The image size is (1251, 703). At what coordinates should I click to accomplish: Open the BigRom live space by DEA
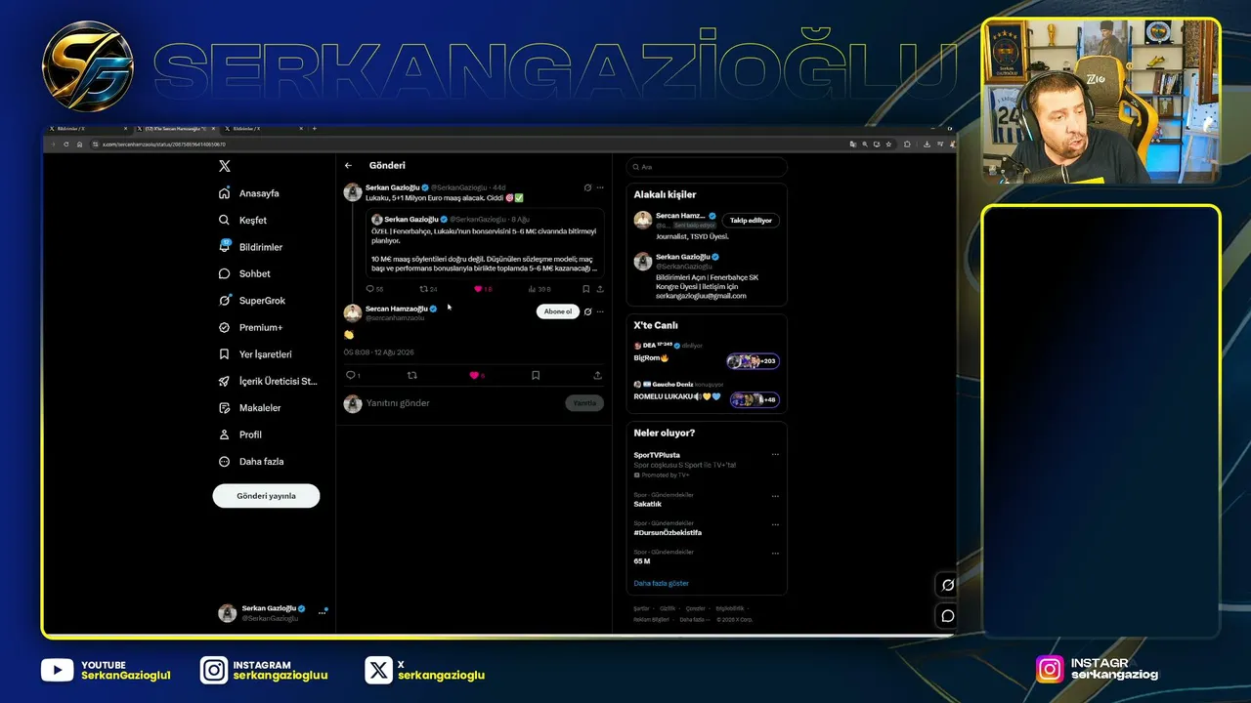click(707, 352)
